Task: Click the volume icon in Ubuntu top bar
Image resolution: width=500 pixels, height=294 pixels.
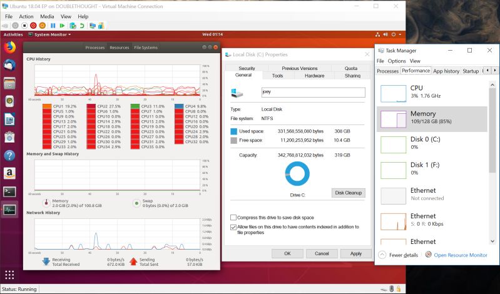Action: click(385, 34)
